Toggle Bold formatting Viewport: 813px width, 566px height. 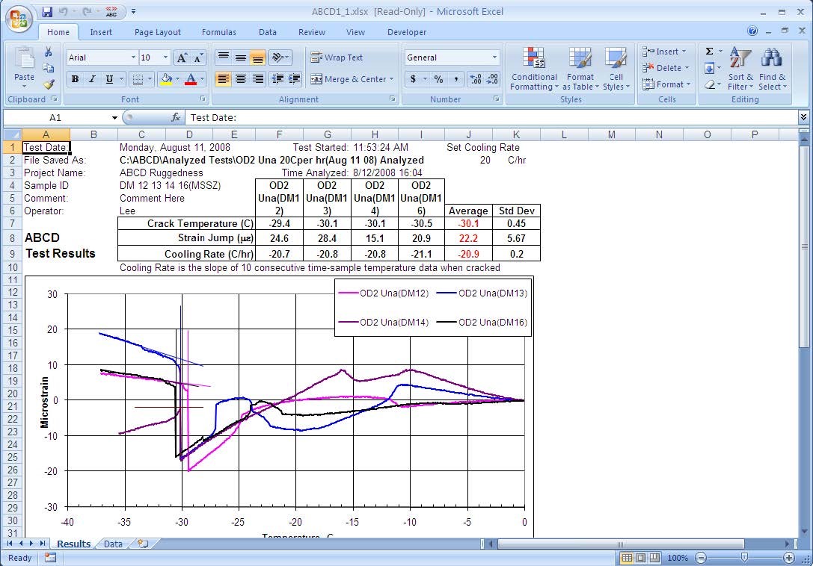pos(75,79)
